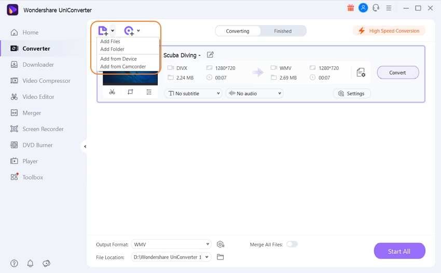Click the Merger icon
441x273 pixels.
[x=14, y=113]
